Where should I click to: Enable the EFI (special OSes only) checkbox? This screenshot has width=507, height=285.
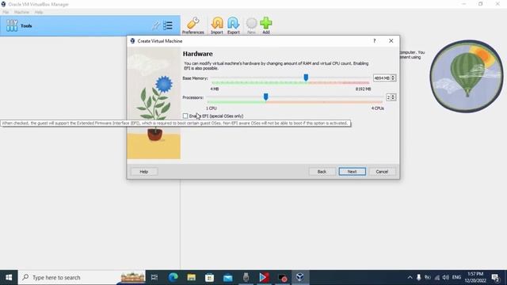point(185,116)
